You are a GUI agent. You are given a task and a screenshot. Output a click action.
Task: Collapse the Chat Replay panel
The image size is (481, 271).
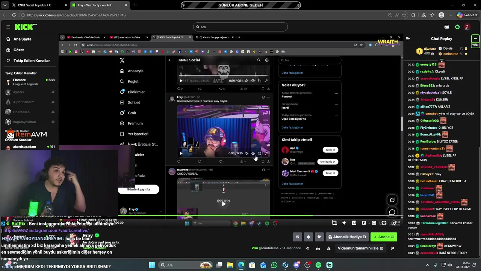(x=408, y=38)
